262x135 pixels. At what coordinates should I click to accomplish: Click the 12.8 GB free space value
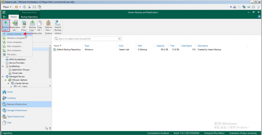coord(175,50)
